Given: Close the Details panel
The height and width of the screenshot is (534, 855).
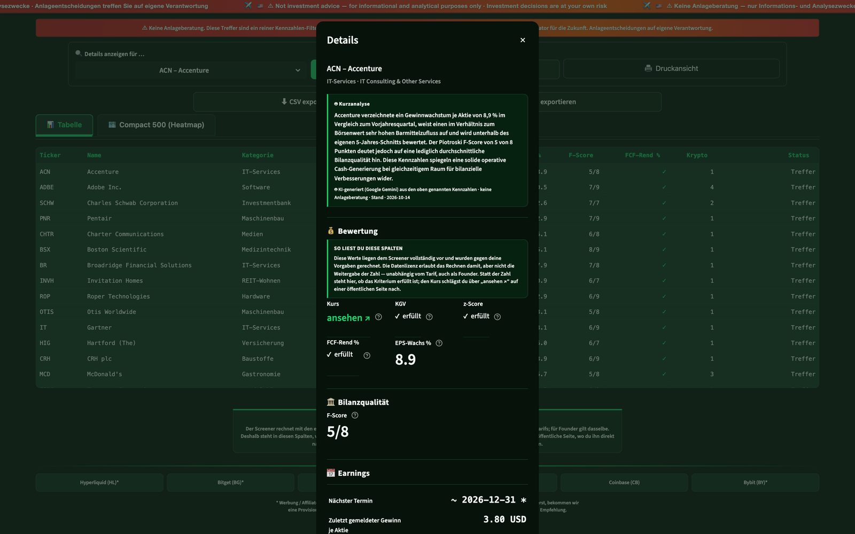Looking at the screenshot, I should [x=523, y=40].
